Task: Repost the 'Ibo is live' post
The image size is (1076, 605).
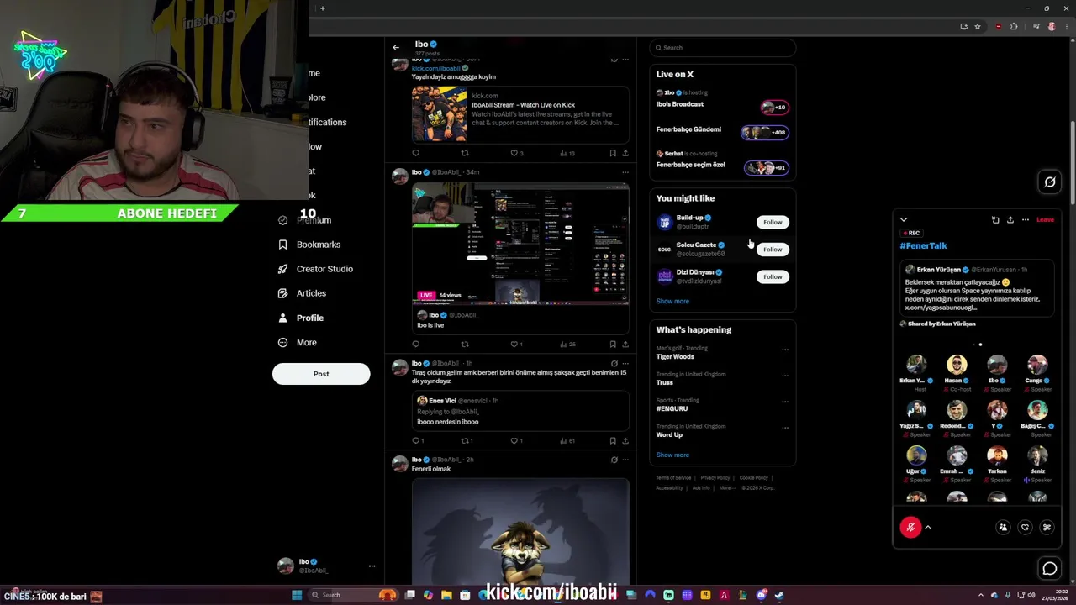Action: [x=465, y=344]
